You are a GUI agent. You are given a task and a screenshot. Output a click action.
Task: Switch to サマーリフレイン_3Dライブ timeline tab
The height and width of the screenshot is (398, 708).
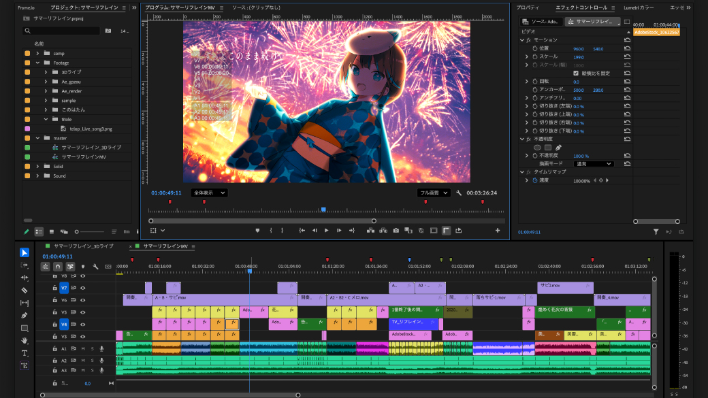click(x=84, y=246)
